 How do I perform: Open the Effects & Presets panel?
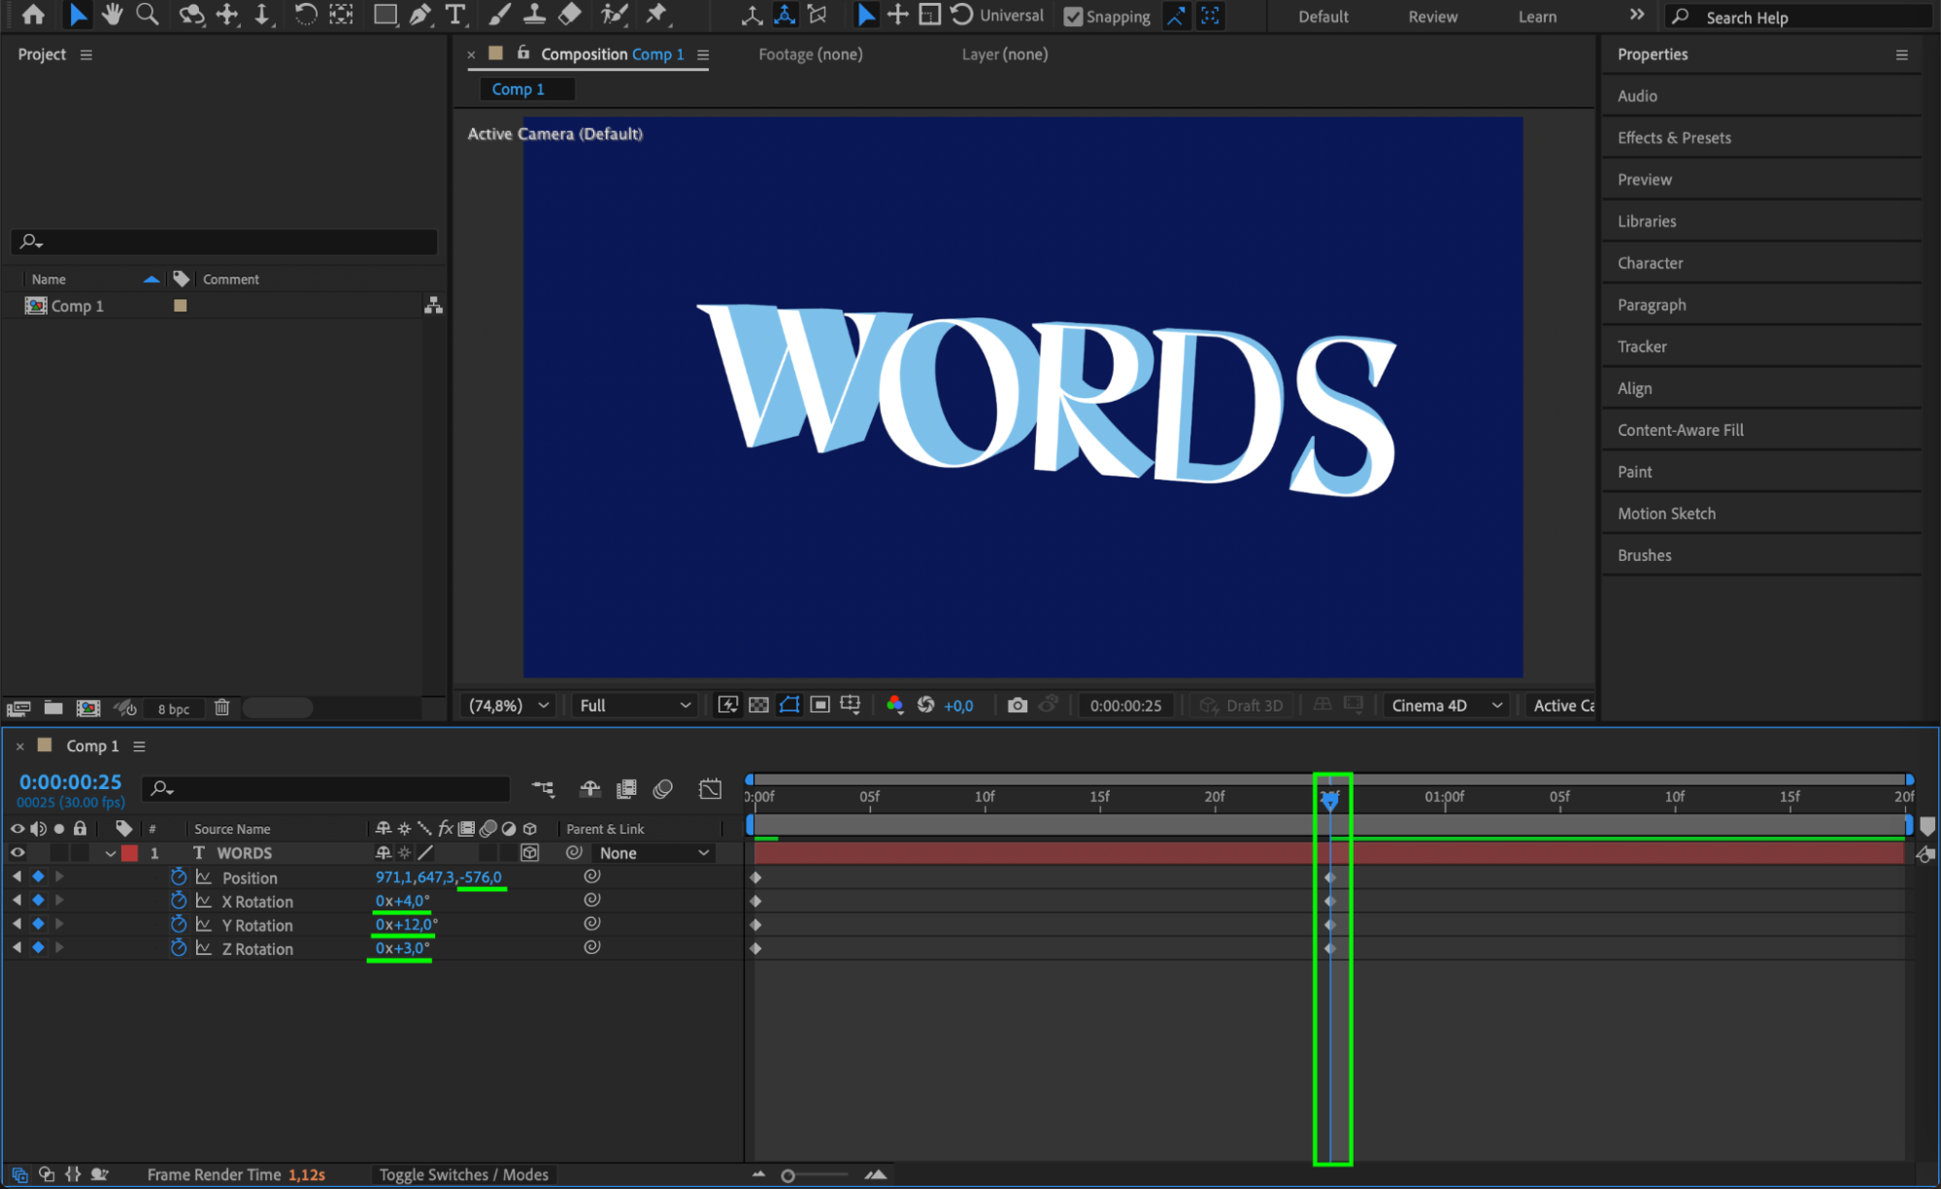(x=1674, y=138)
